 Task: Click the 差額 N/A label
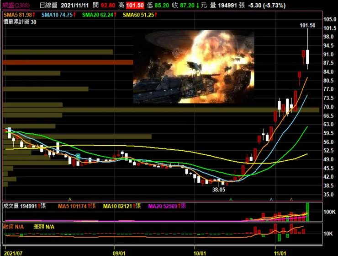pyautogui.click(x=44, y=227)
